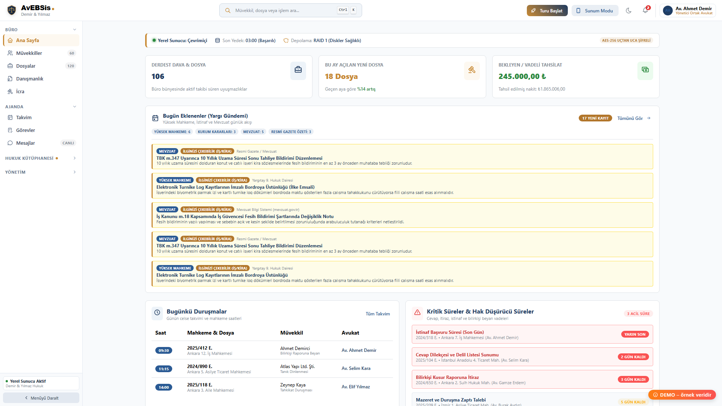Open Dosyalar menu item
Viewport: 722px width, 406px height.
[41, 66]
